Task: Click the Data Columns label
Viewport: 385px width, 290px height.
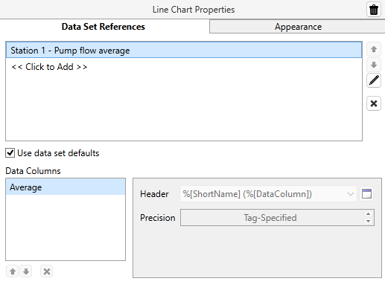Action: tap(33, 171)
